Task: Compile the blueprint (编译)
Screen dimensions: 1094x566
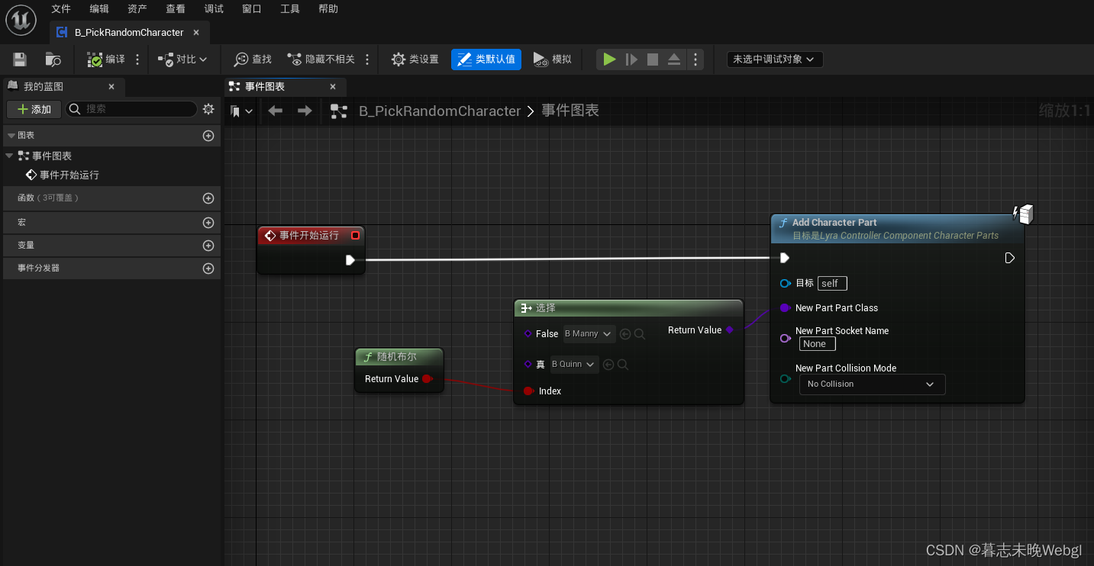Action: (106, 59)
